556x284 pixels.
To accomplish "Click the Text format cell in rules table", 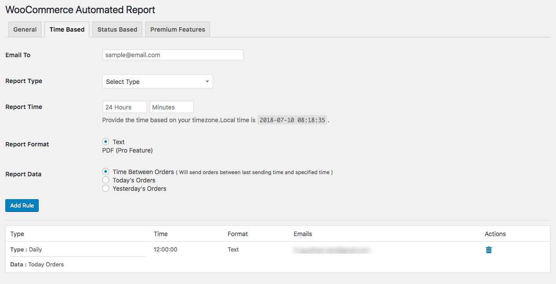I will point(233,249).
